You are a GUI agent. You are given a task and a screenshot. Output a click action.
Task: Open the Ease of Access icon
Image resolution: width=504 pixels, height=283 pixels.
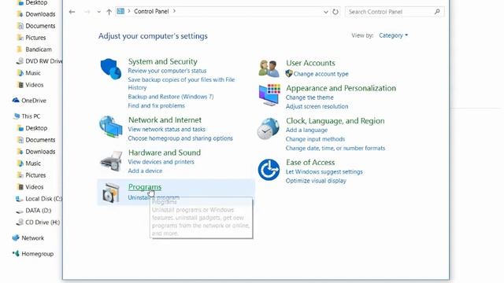(x=269, y=170)
